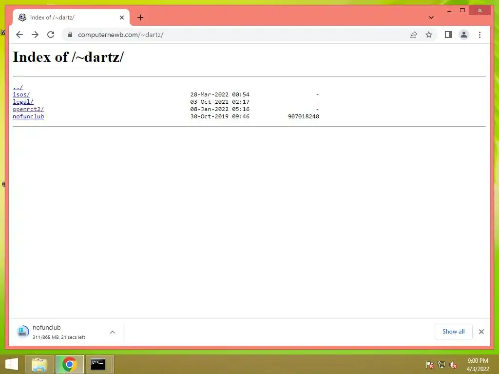Viewport: 499px width, 374px height.
Task: Click the '30-Oct-2019 09:46' date
Action: pyautogui.click(x=220, y=116)
